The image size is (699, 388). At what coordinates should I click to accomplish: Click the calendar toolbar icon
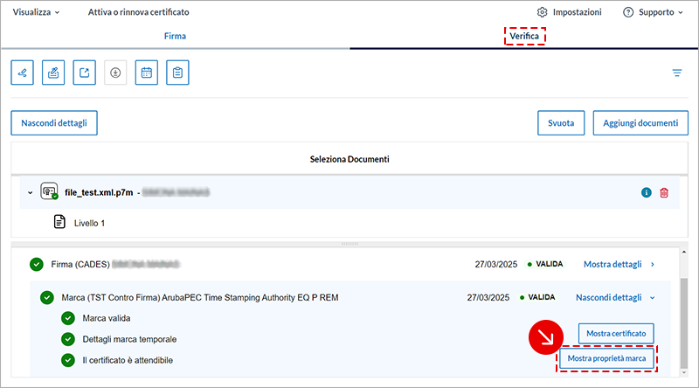[147, 73]
